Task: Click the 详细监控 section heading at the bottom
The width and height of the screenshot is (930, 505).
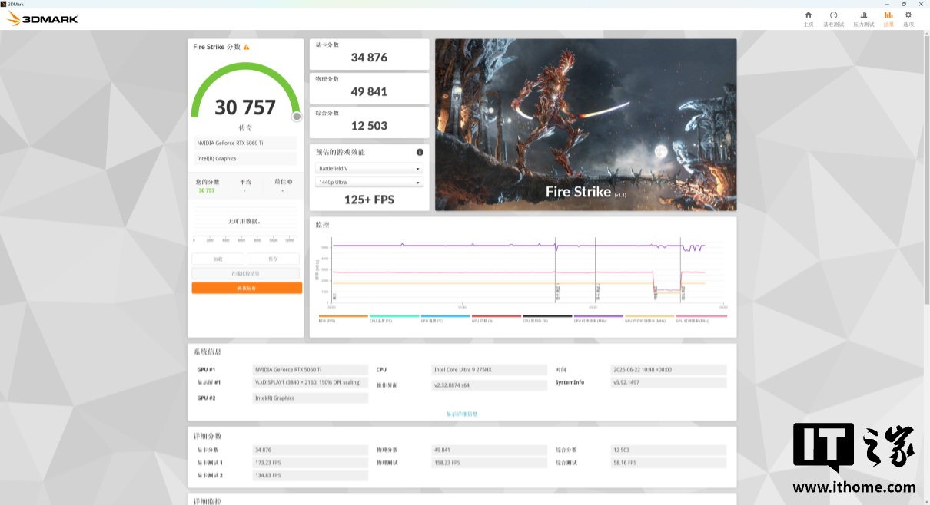Action: tap(208, 501)
